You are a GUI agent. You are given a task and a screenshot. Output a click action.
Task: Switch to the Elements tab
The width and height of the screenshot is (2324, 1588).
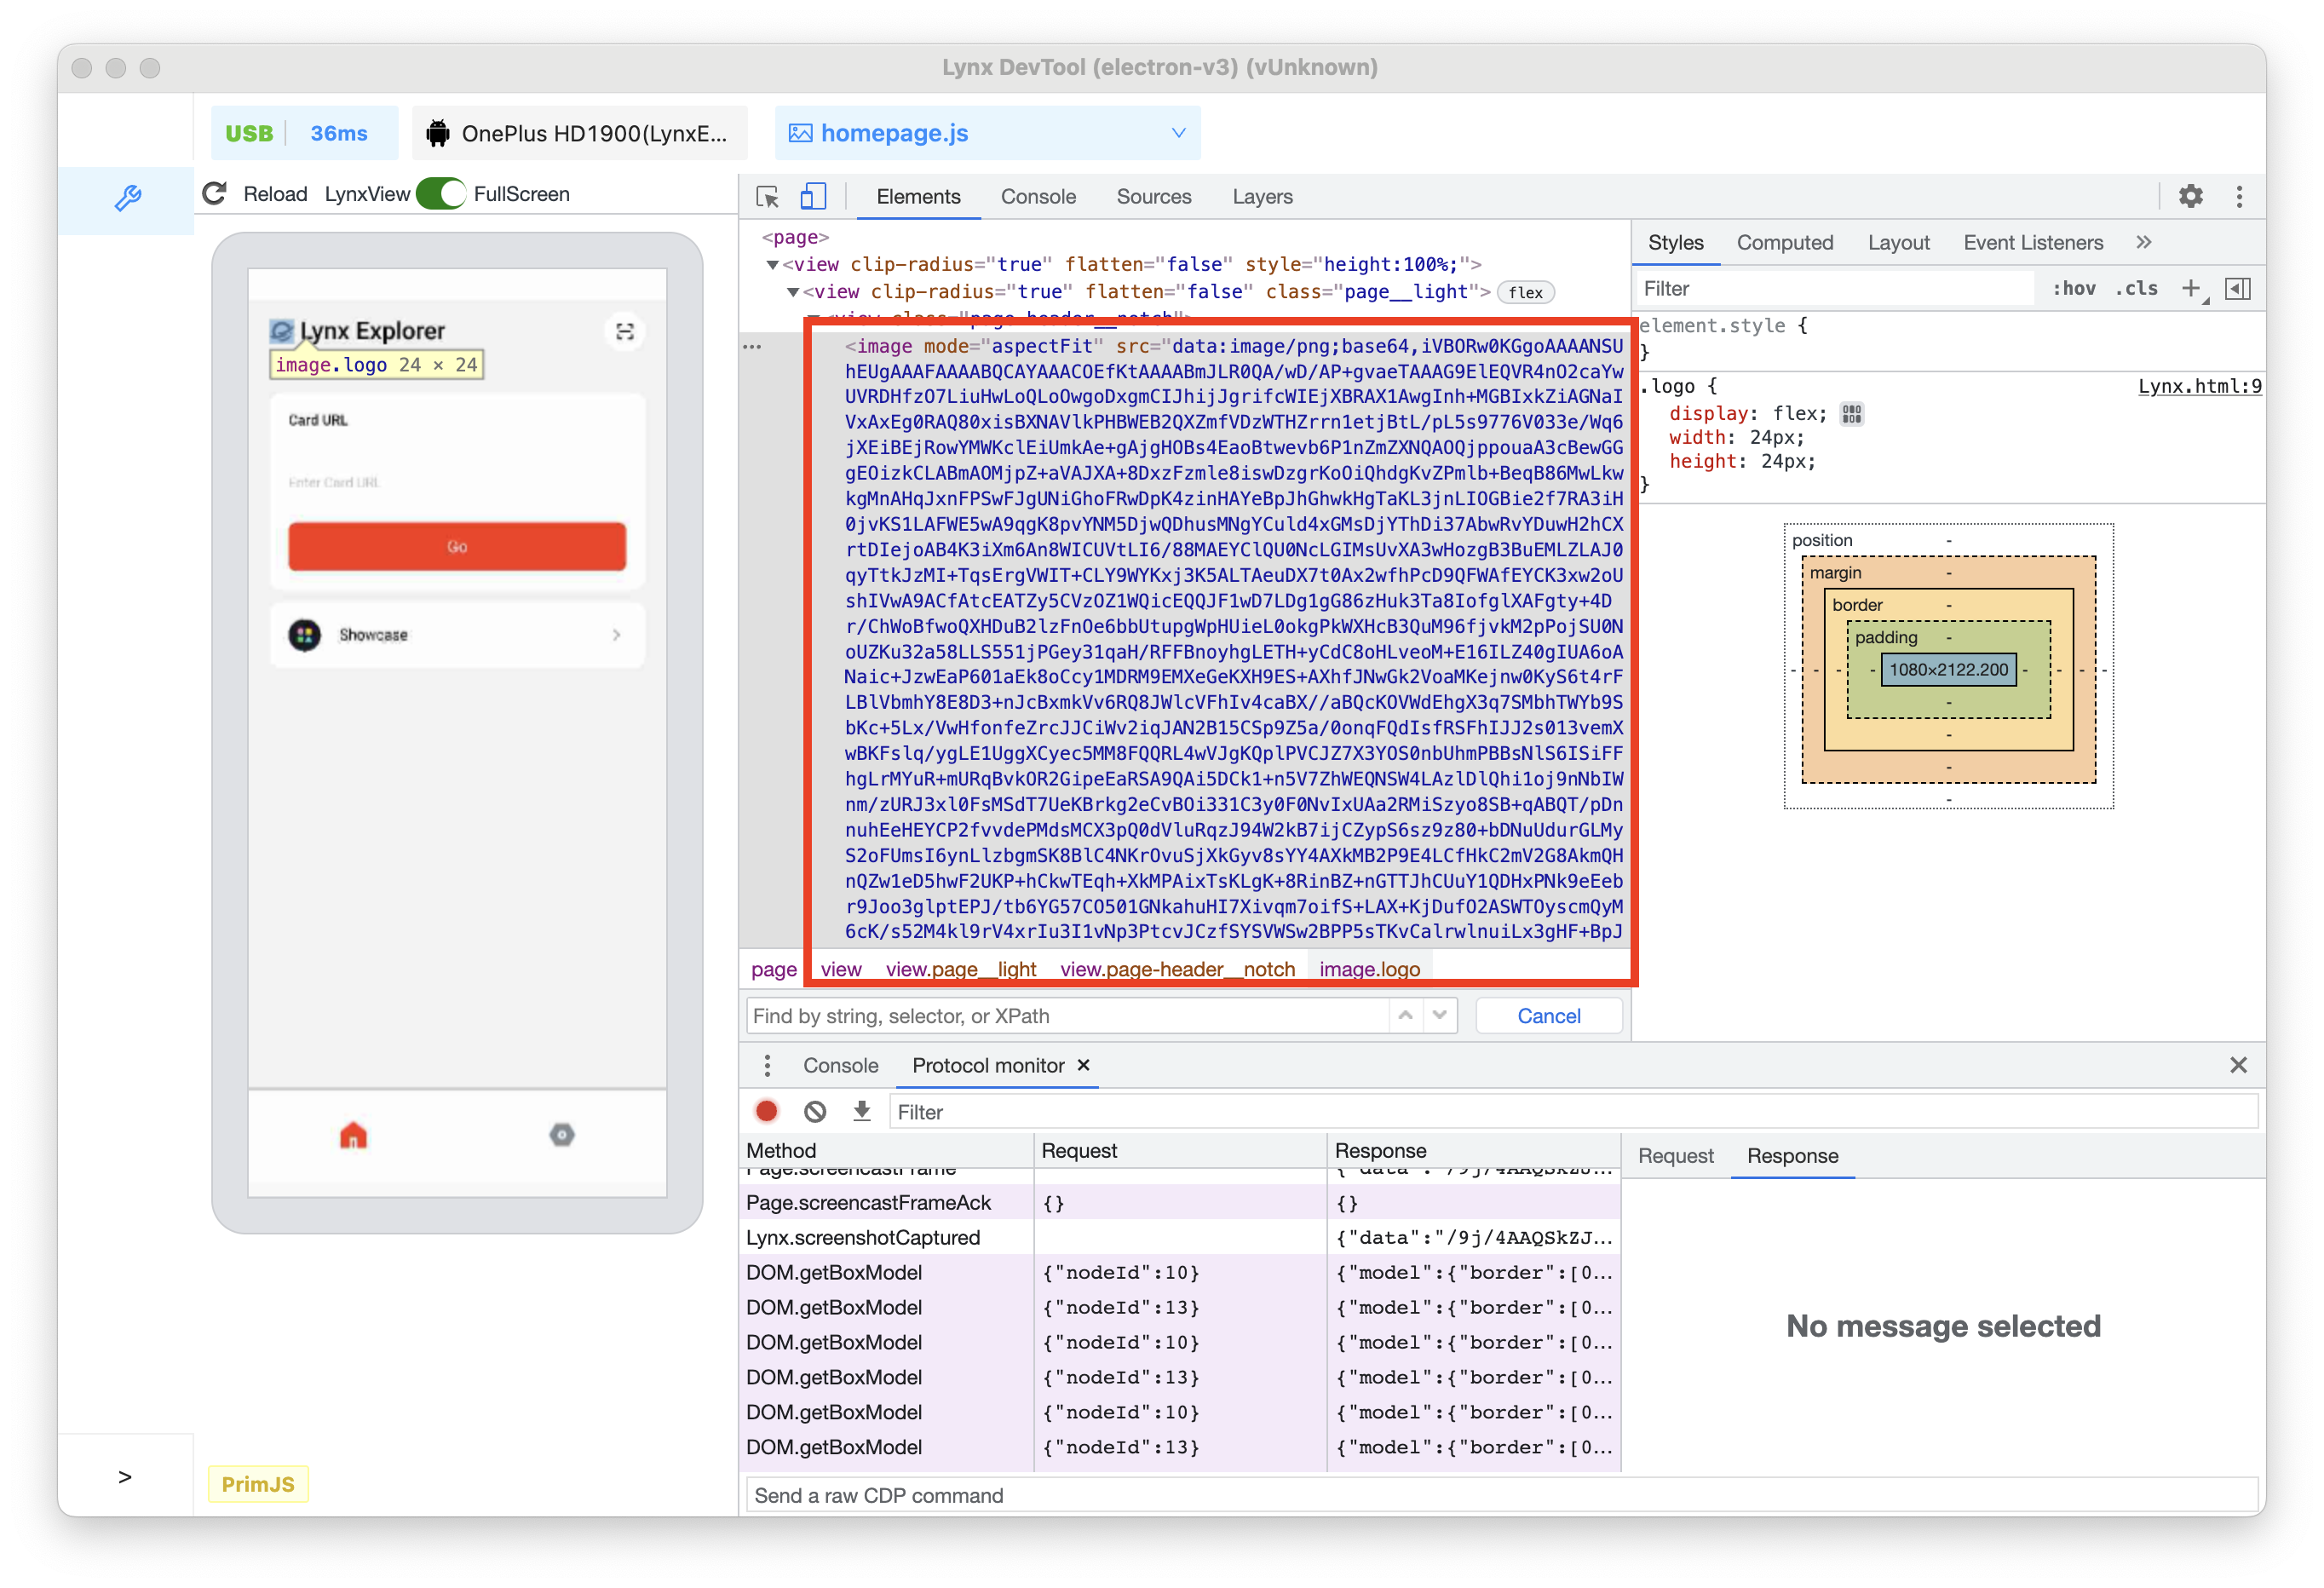point(918,197)
